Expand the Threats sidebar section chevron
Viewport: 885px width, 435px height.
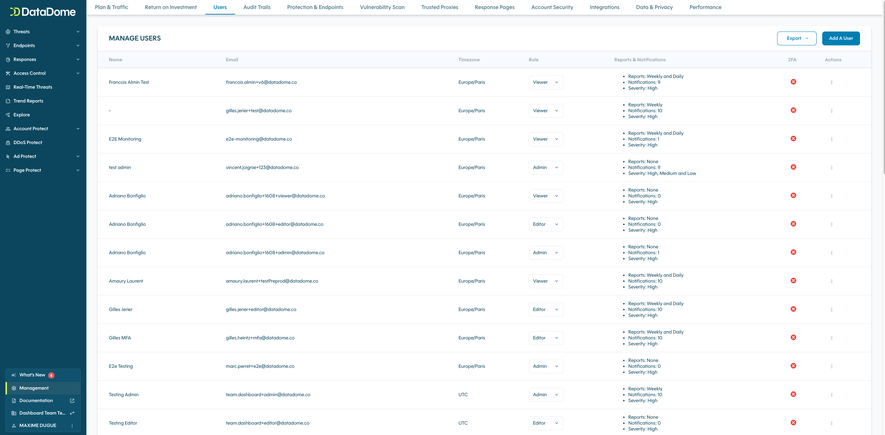coord(78,32)
